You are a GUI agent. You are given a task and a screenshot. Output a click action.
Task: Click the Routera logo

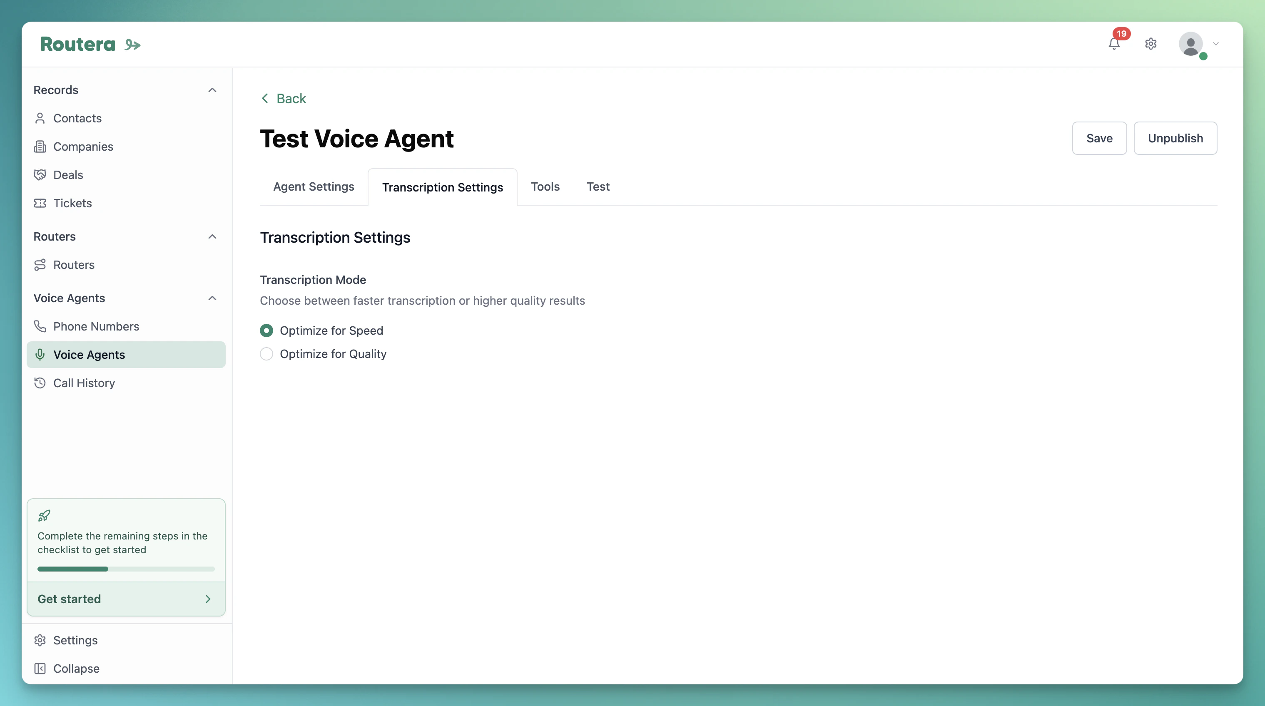click(90, 44)
